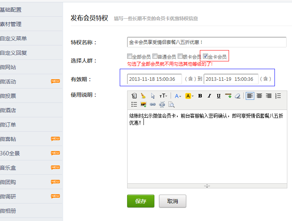Image resolution: width=292 pixels, height=221 pixels.
Task: Insert a hyperlink using the link icon
Action: click(x=153, y=104)
